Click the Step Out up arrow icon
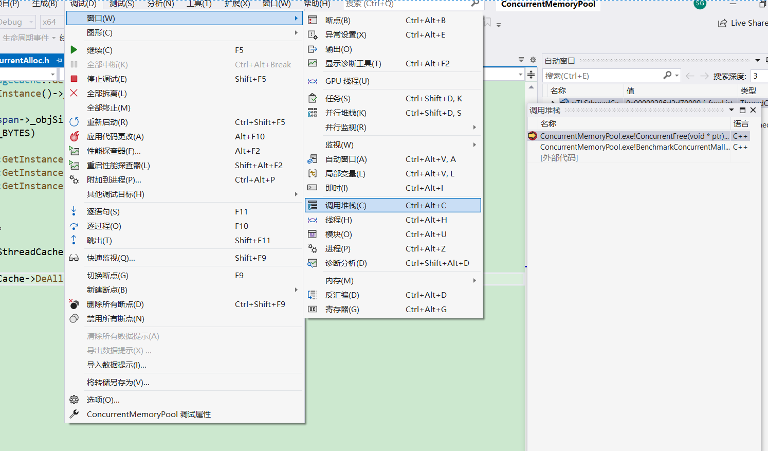 [74, 240]
